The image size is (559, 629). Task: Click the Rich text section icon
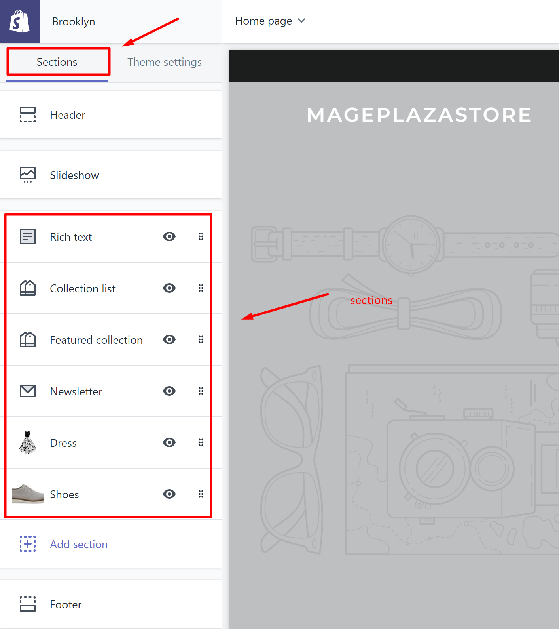pos(28,236)
